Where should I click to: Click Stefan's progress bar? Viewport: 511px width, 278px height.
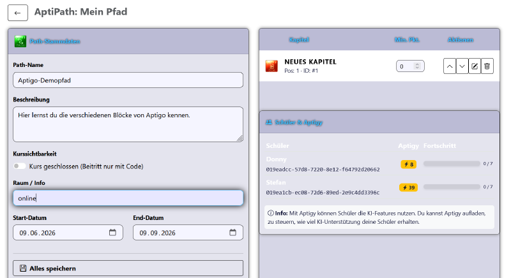(452, 187)
